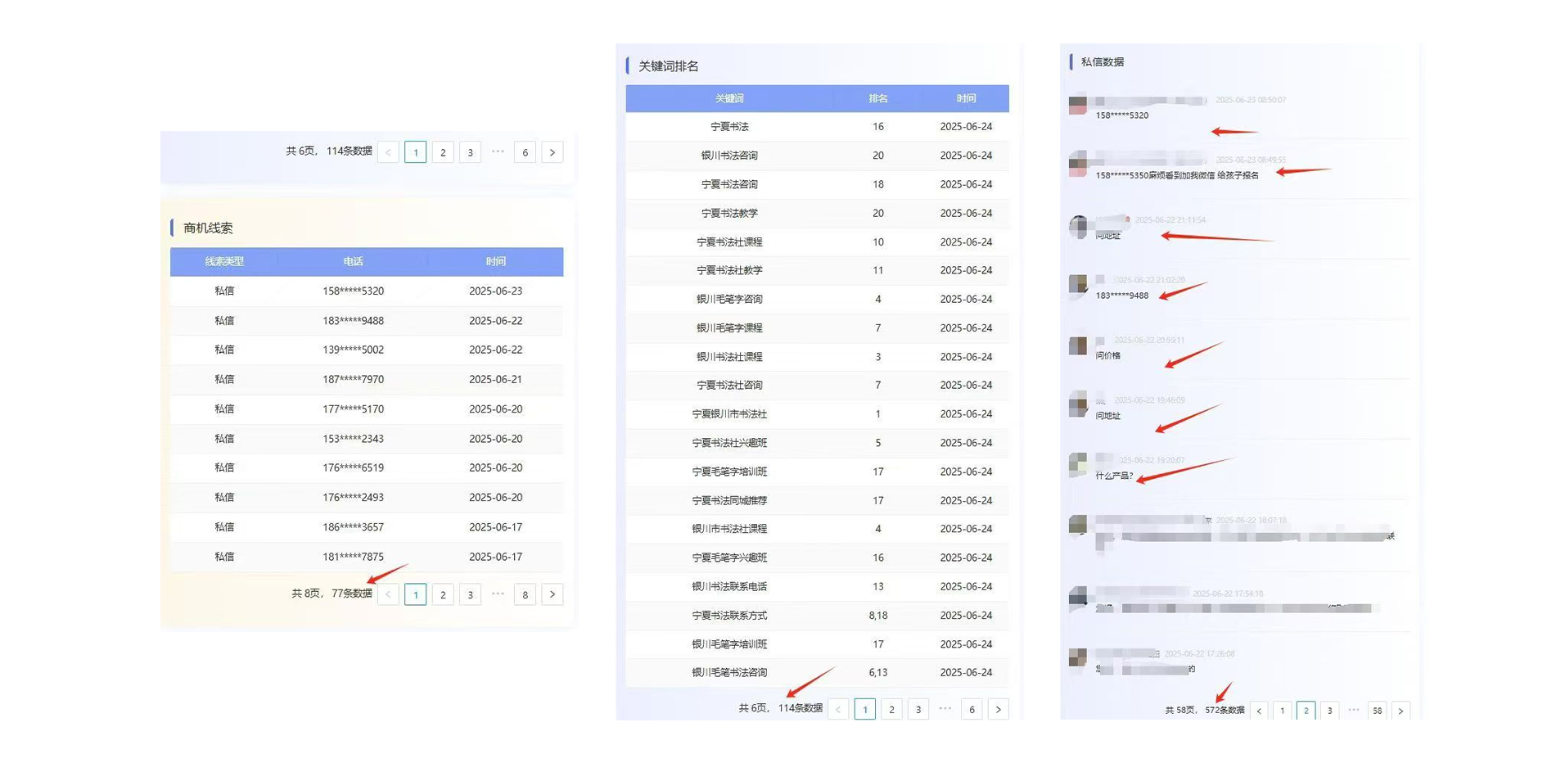Select page 2 under 关键词排名 table
Image resolution: width=1565 pixels, height=763 pixels.
(891, 710)
